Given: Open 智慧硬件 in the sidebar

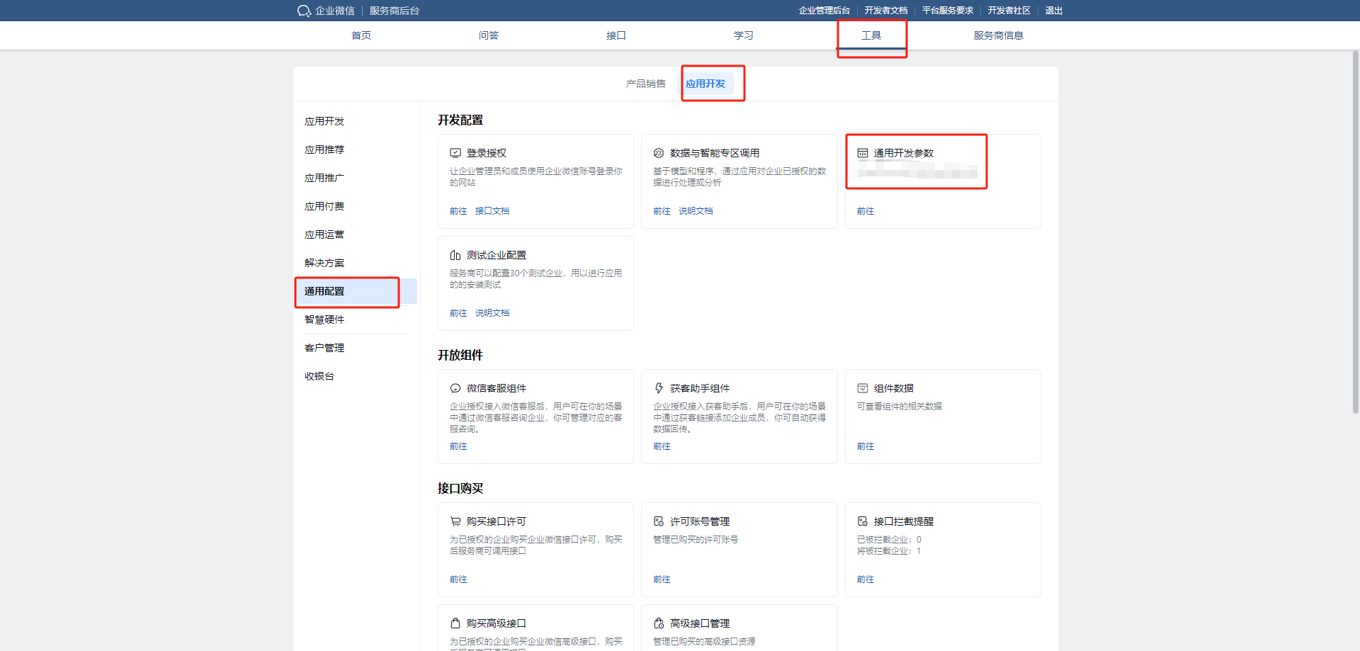Looking at the screenshot, I should tap(324, 319).
